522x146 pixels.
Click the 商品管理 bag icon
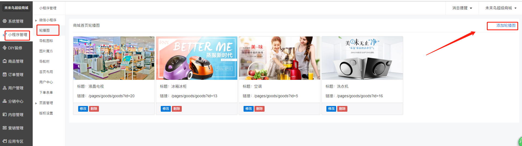click(x=5, y=61)
